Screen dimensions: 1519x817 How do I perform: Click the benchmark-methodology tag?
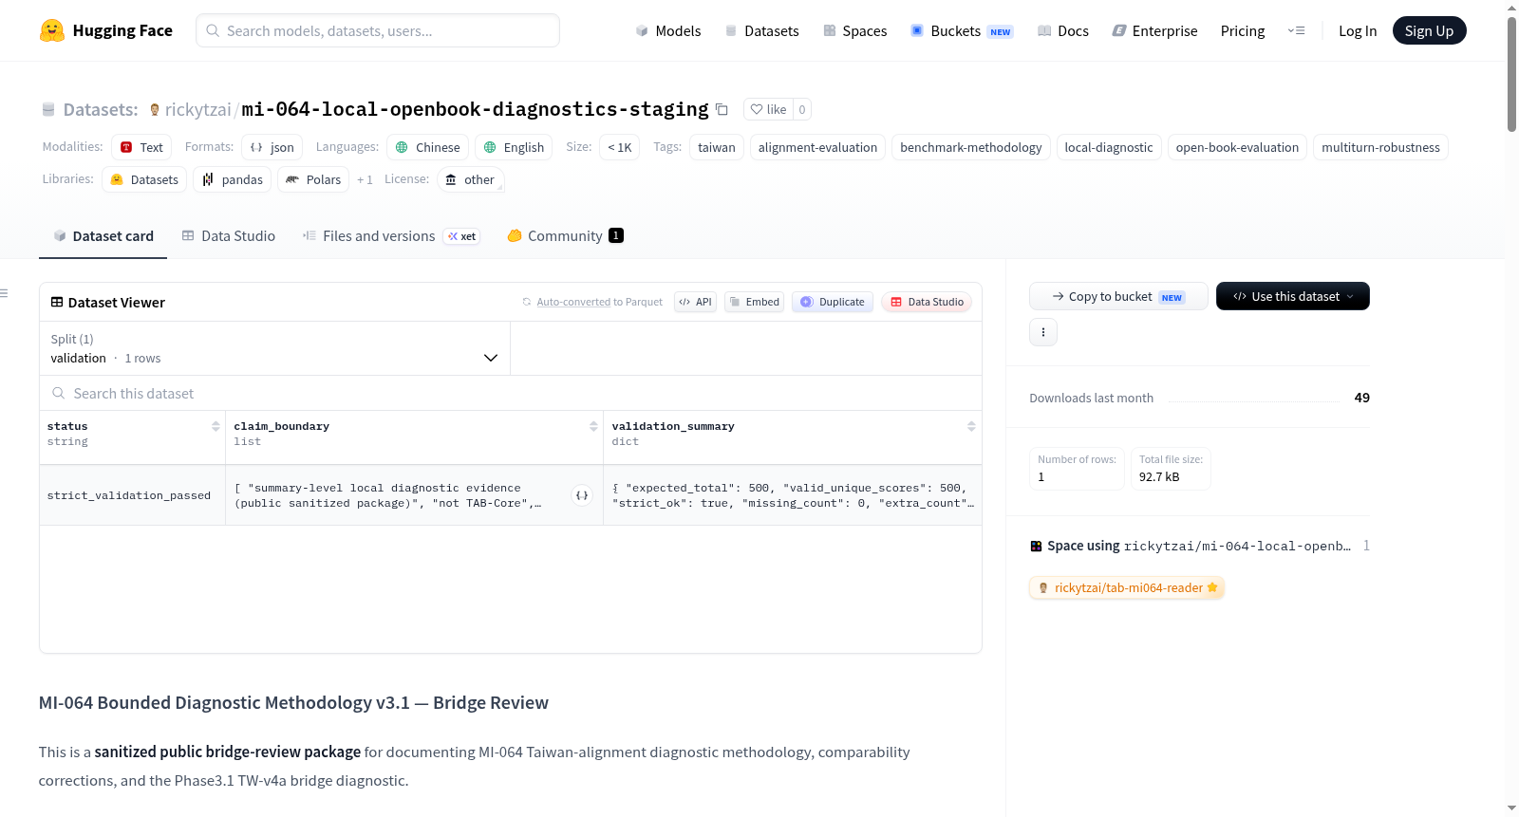click(x=970, y=147)
